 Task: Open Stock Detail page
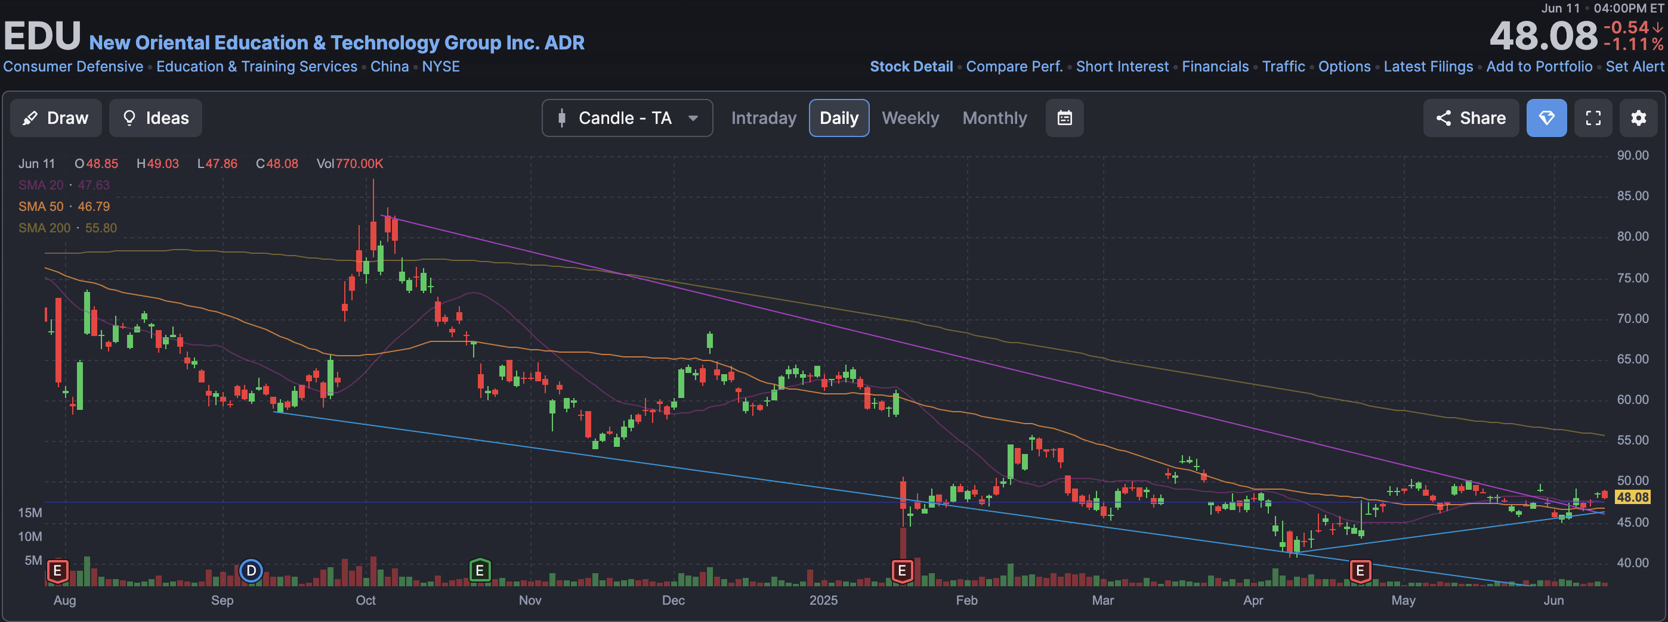pyautogui.click(x=911, y=67)
